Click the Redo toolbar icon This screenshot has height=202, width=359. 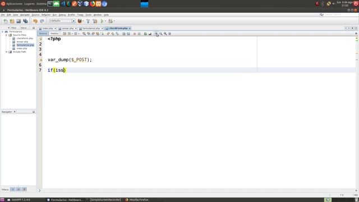coord(42,21)
